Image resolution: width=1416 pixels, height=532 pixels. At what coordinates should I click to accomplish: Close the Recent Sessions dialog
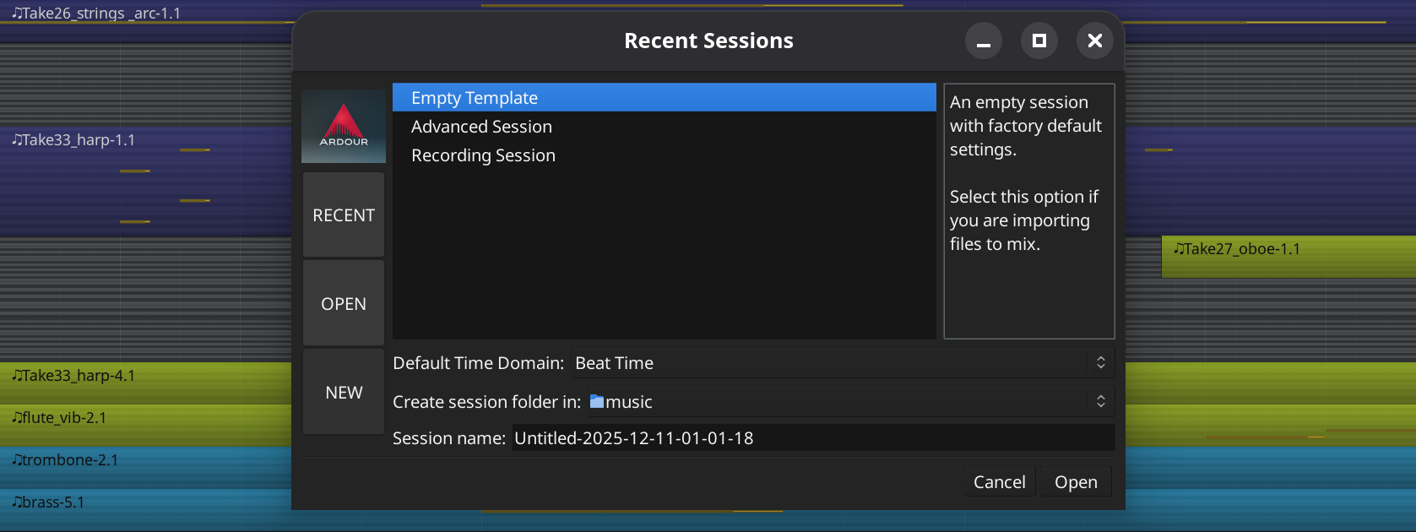pyautogui.click(x=1095, y=41)
